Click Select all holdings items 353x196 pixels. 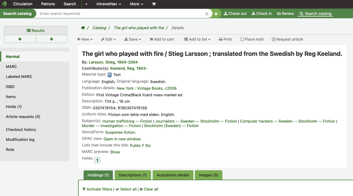coord(126,189)
